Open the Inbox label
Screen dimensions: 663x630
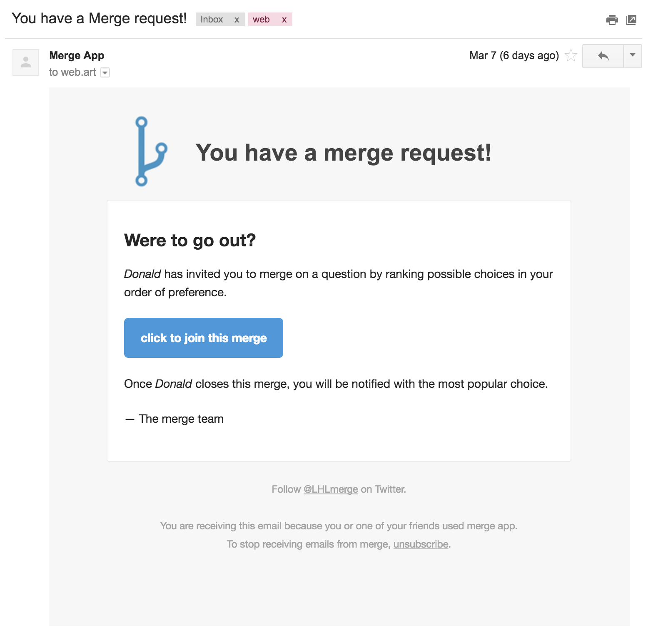pyautogui.click(x=212, y=20)
